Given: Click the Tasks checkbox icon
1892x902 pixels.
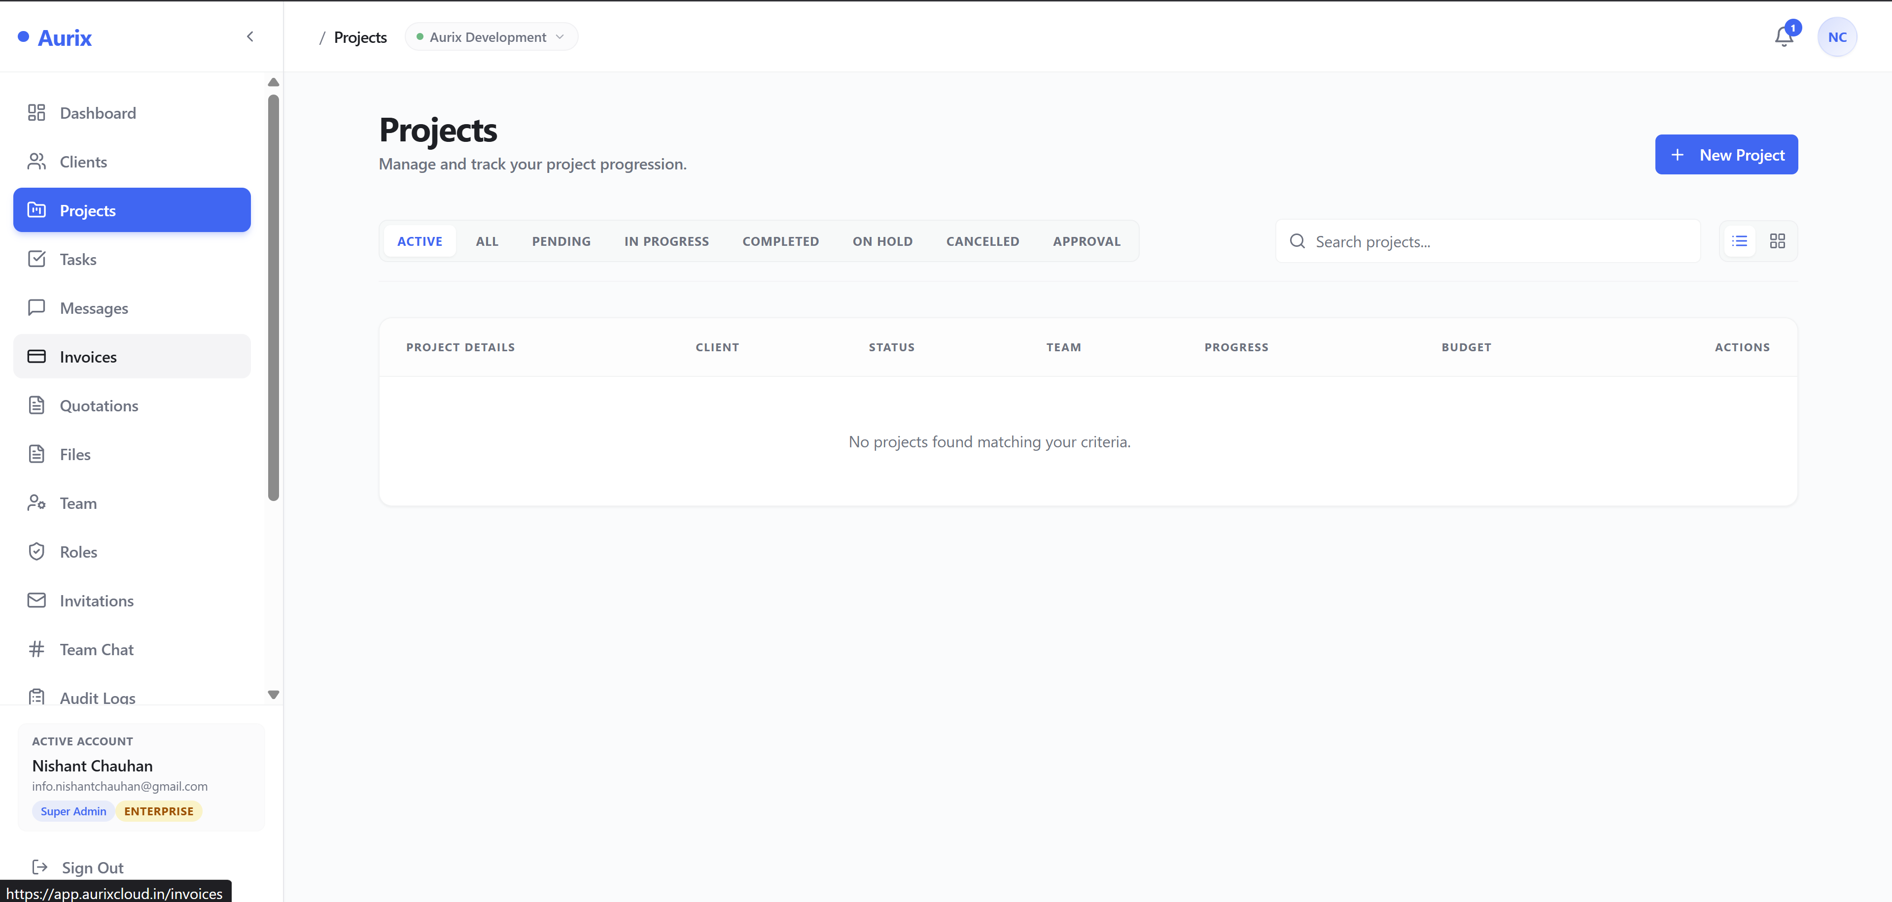Looking at the screenshot, I should pos(36,259).
